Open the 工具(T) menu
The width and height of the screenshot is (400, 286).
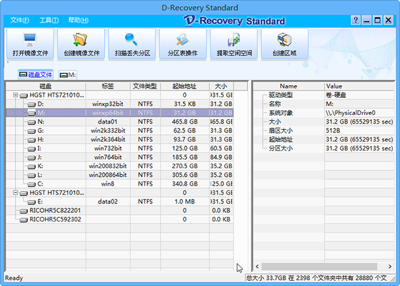(49, 20)
